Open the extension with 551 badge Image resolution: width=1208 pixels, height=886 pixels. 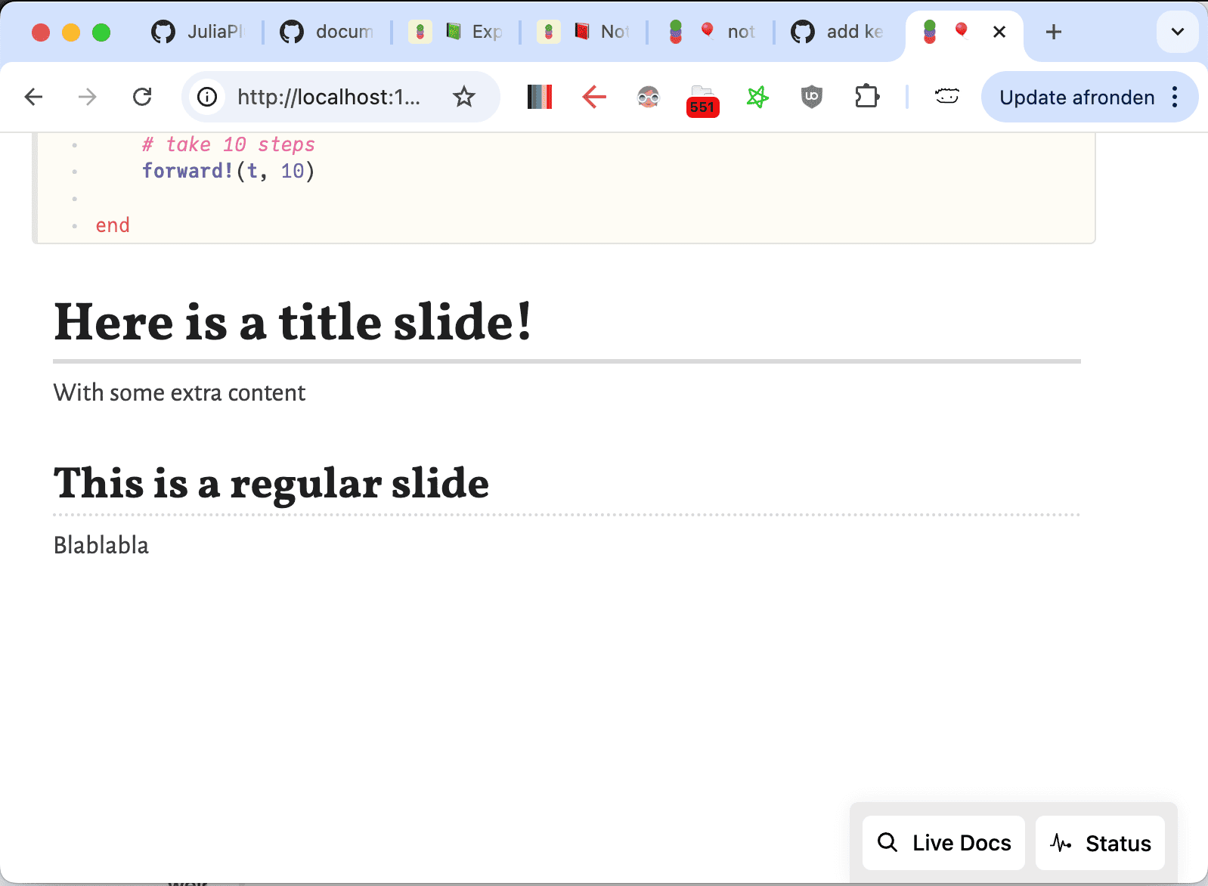click(x=702, y=100)
